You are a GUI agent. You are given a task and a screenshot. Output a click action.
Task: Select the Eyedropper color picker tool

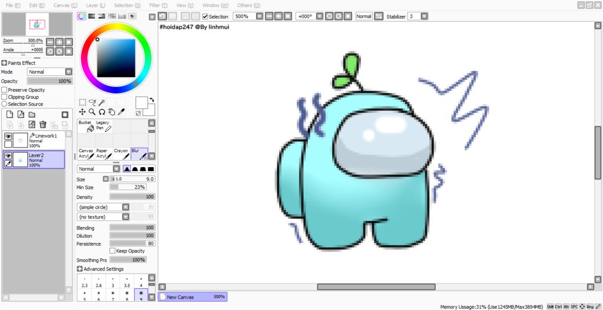coord(121,112)
